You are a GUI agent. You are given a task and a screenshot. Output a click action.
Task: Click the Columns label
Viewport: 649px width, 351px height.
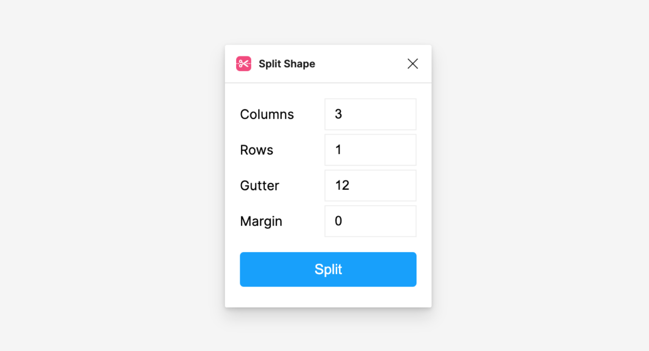click(x=267, y=114)
